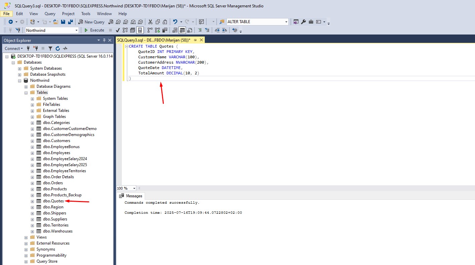Click the Object Explorer filter funnel icon
475x265 pixels.
tap(50, 48)
